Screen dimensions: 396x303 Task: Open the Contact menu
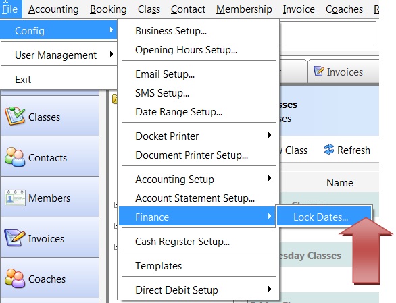pyautogui.click(x=188, y=9)
